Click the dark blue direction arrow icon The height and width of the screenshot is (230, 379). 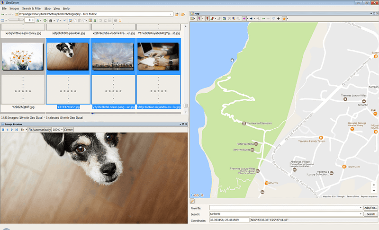(x=251, y=18)
